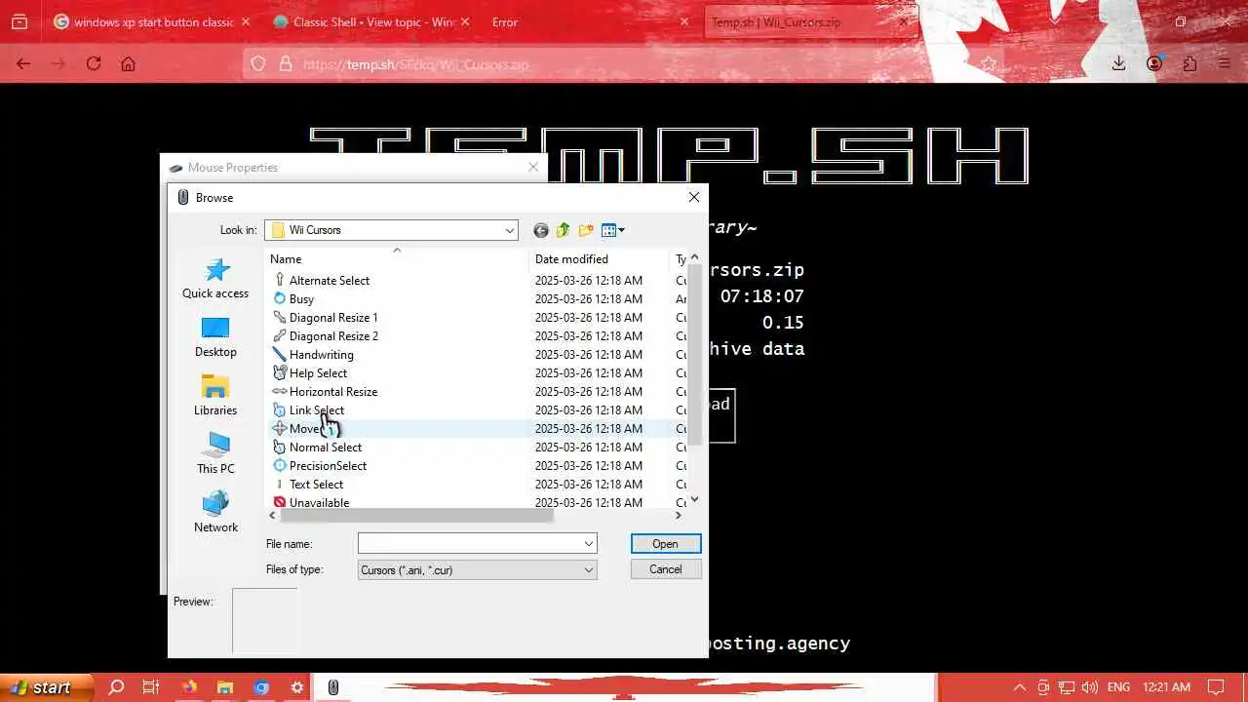Select the Normal Select cursor file

pyautogui.click(x=326, y=448)
